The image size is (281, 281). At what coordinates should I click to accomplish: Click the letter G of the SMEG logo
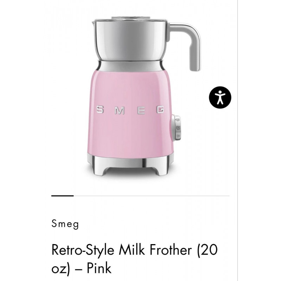pyautogui.click(x=160, y=111)
